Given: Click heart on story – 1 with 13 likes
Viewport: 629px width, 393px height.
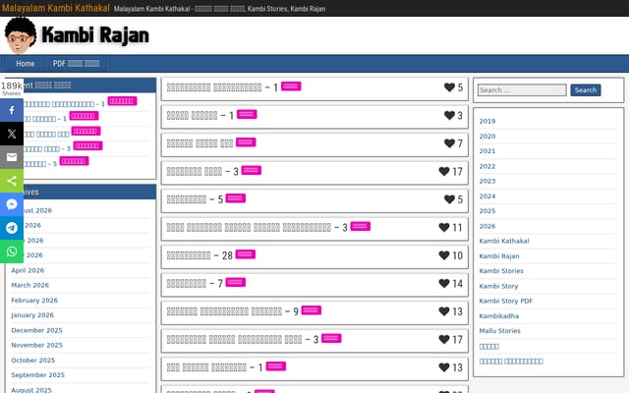Looking at the screenshot, I should pyautogui.click(x=444, y=367).
